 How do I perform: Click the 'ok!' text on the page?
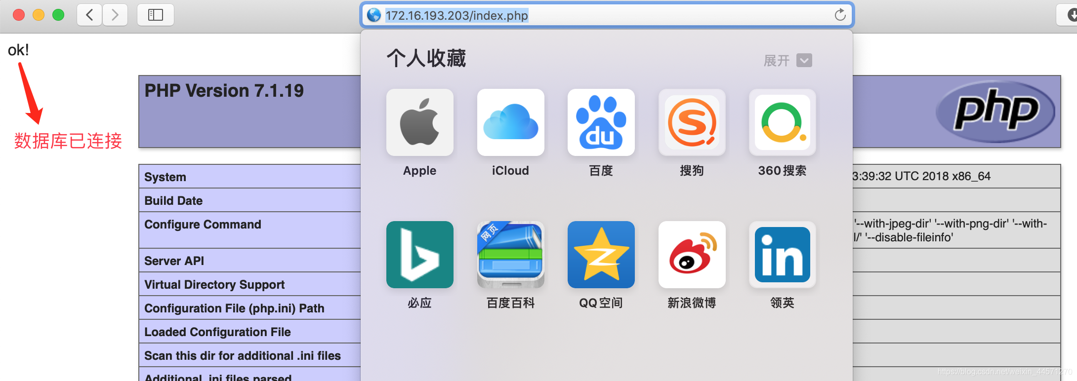point(18,50)
